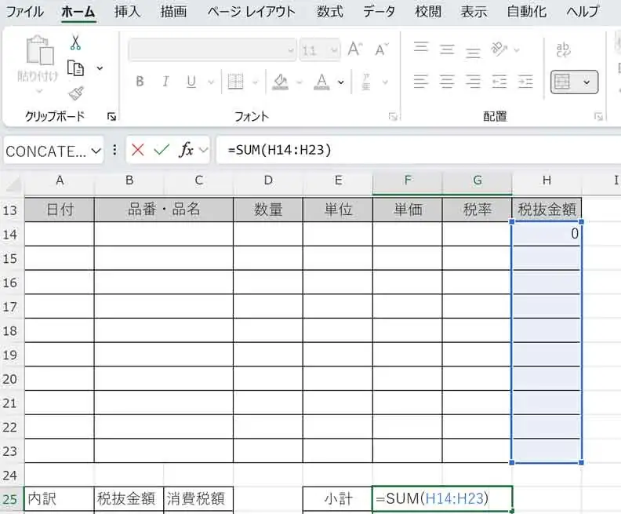Screen dimensions: 621x514
Task: Click the Wrap Text icon
Action: pyautogui.click(x=563, y=50)
